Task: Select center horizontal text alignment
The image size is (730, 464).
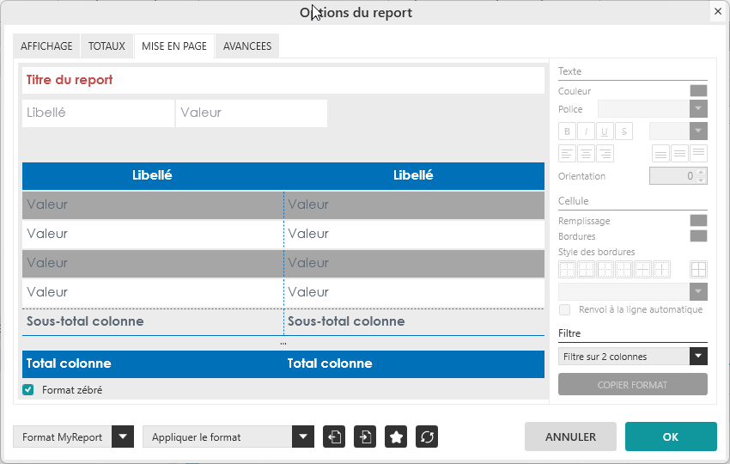Action: pyautogui.click(x=586, y=154)
